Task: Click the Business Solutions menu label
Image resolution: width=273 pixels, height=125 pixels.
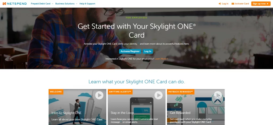Action: pos(65,4)
